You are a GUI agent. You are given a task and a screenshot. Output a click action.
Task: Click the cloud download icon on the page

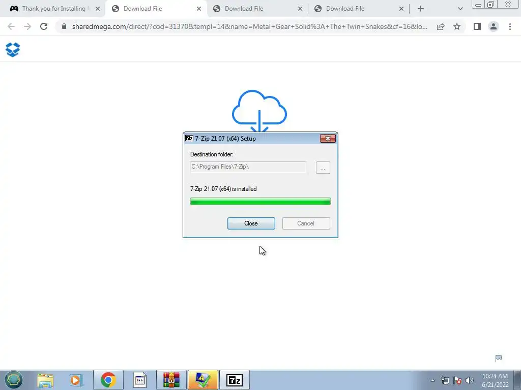pos(259,111)
